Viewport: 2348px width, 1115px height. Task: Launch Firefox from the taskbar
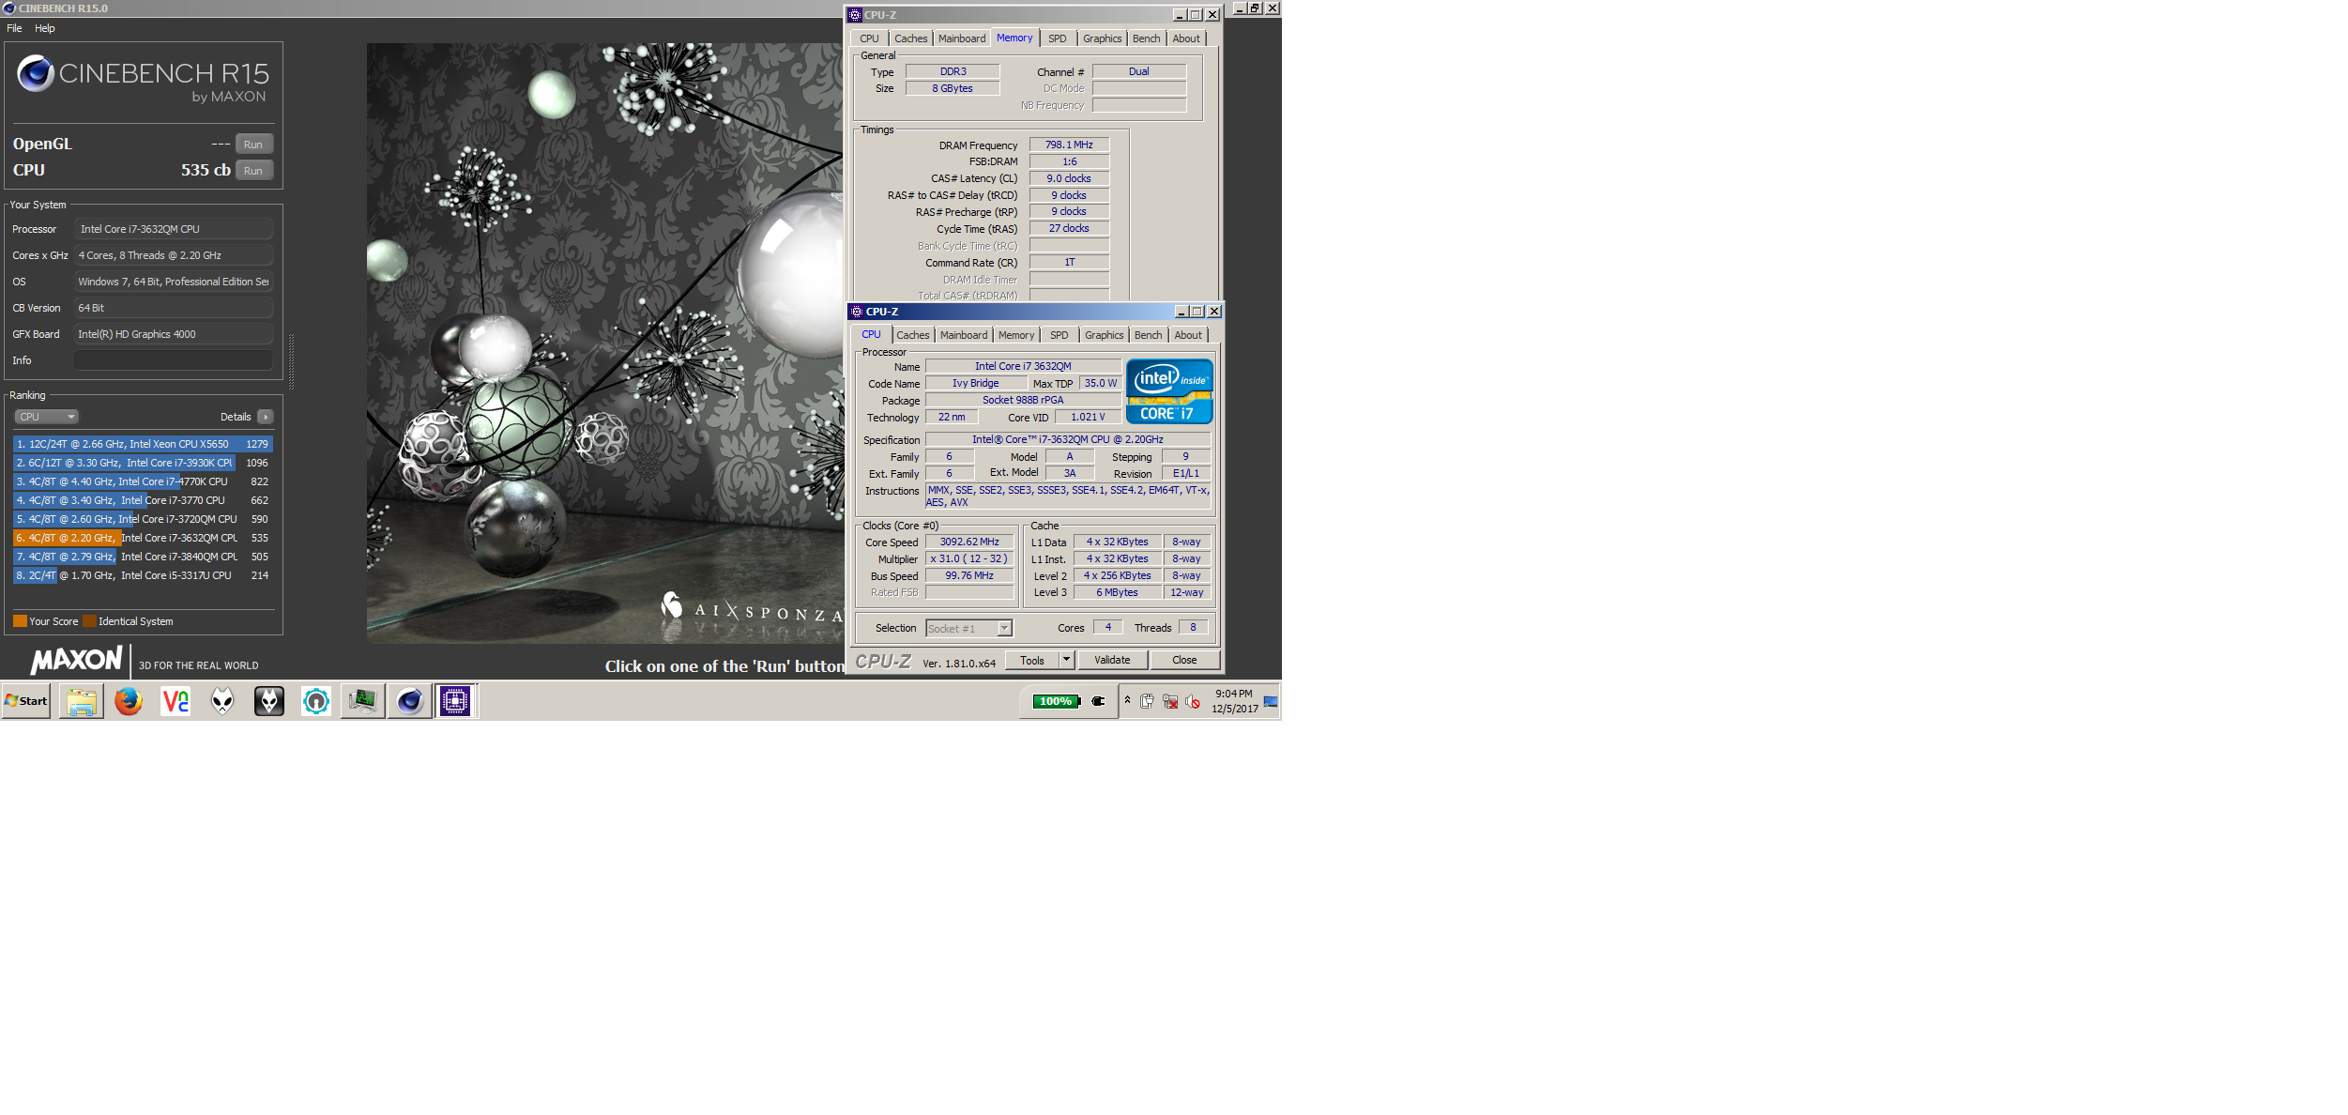(x=129, y=701)
